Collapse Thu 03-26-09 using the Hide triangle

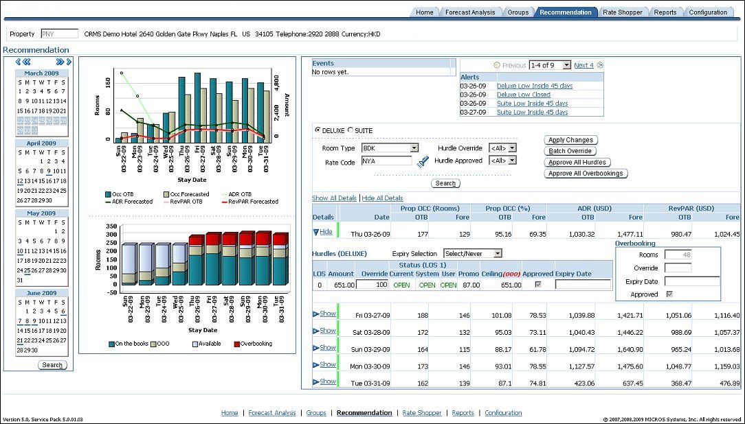point(319,232)
